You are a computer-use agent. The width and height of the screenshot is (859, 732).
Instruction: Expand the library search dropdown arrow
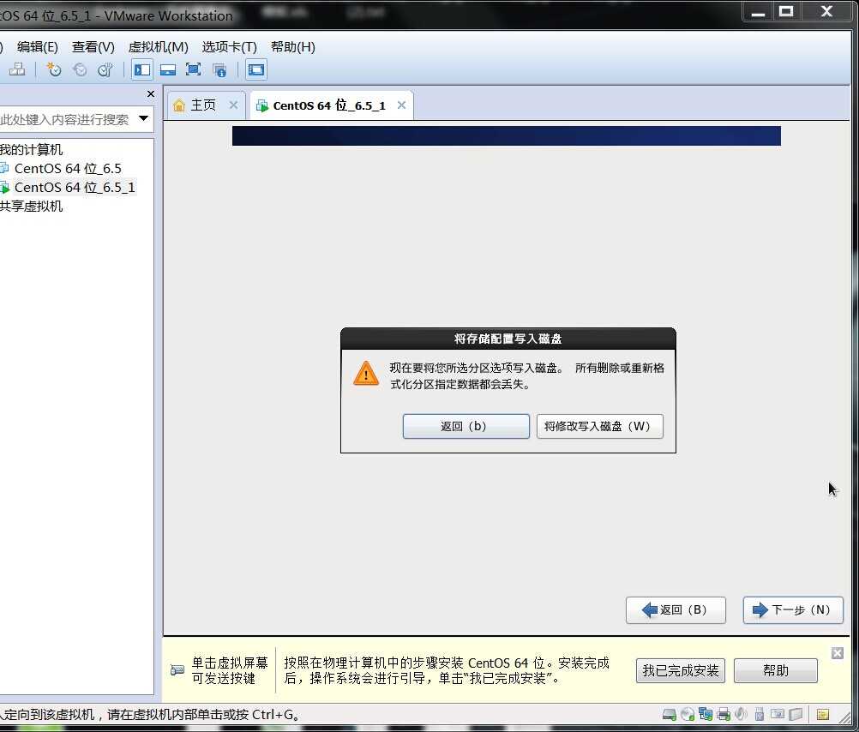point(143,118)
